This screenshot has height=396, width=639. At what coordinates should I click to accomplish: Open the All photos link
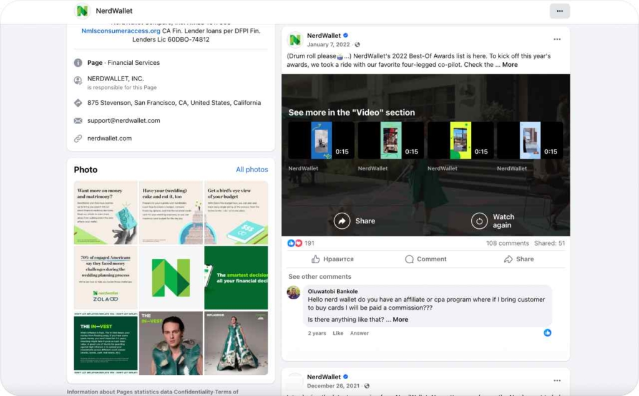(251, 170)
